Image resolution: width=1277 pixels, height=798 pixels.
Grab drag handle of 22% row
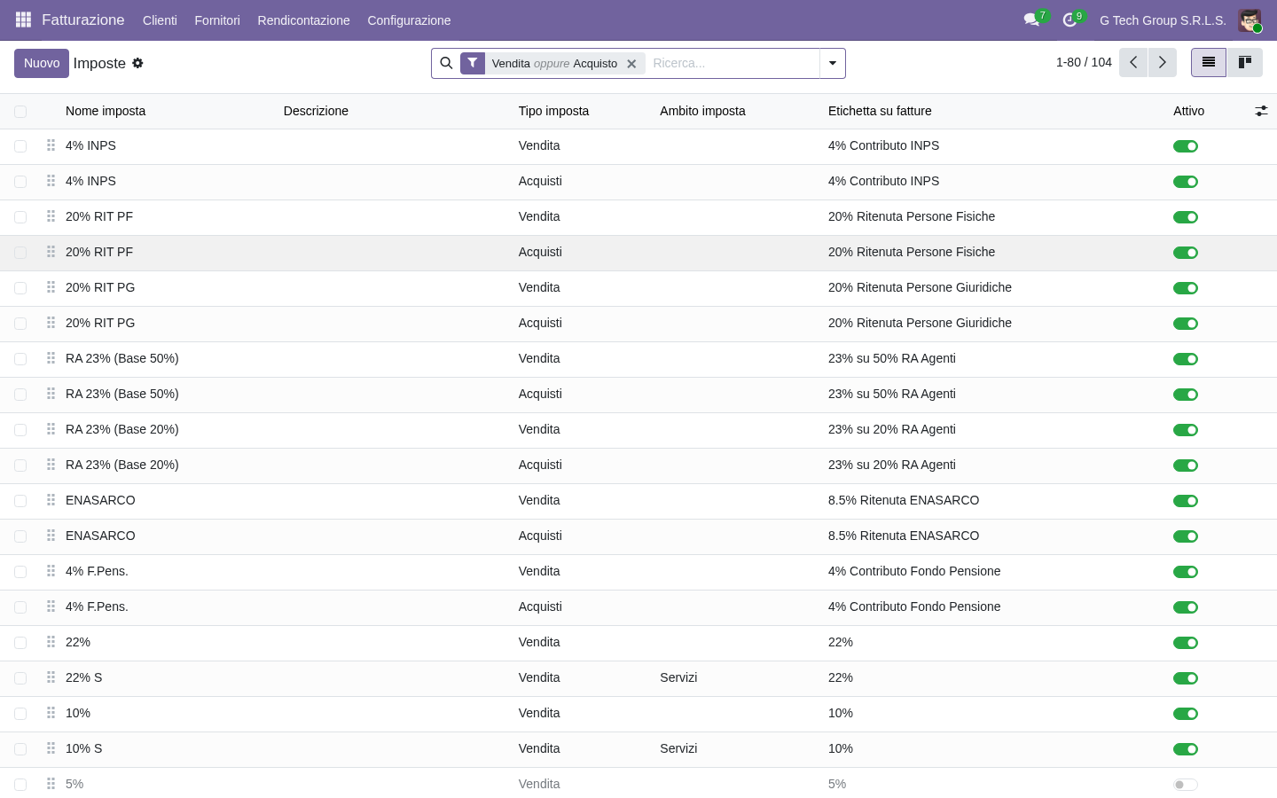[51, 642]
